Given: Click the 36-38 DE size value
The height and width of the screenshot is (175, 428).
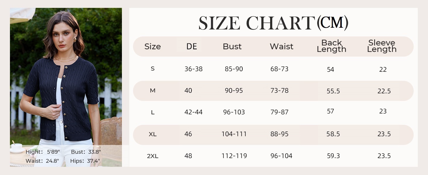Looking at the screenshot, I should point(194,69).
